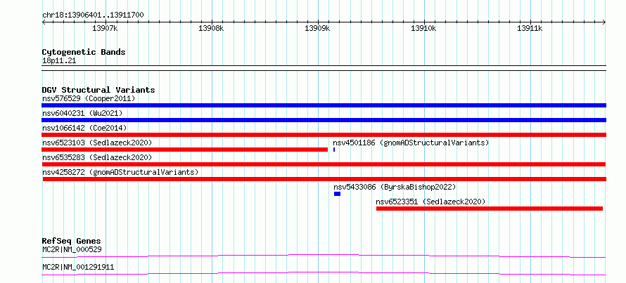Click the RefSeq Genes track heading
Viewport: 626px width, 283px height.
(72, 241)
